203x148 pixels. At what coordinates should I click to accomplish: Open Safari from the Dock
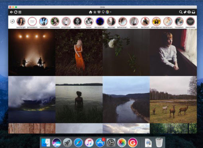click(78, 142)
